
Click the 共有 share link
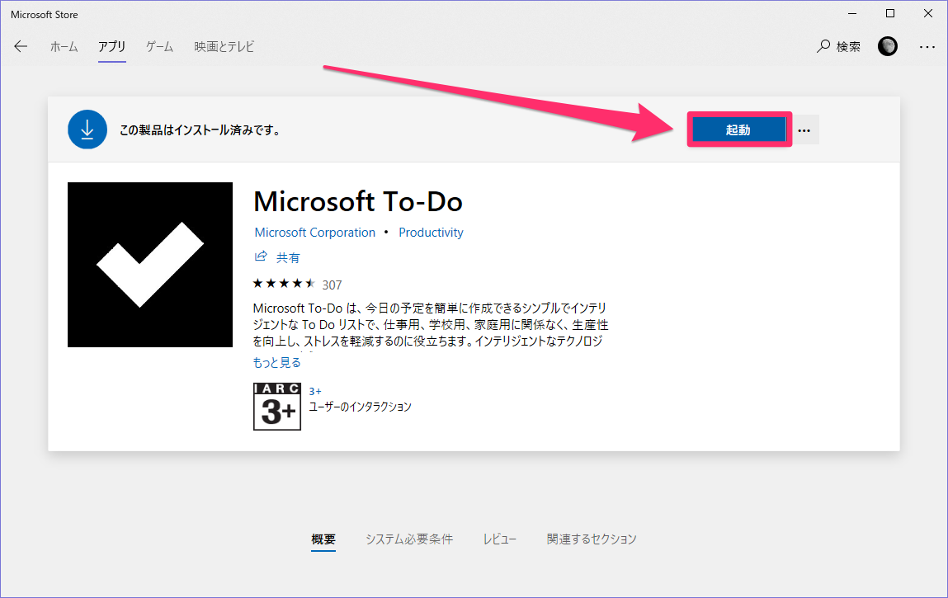288,257
